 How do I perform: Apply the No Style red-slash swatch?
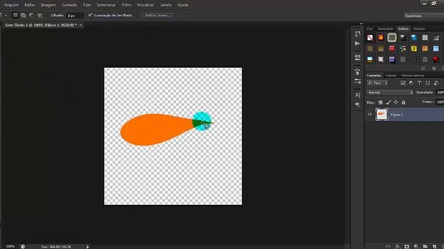coord(370,37)
